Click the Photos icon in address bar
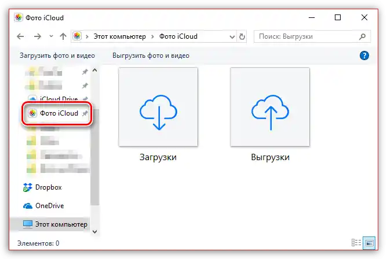This screenshot has height=259, width=387. [77, 36]
